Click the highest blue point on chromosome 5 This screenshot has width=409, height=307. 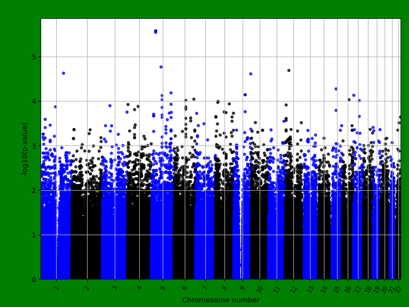coord(155,31)
